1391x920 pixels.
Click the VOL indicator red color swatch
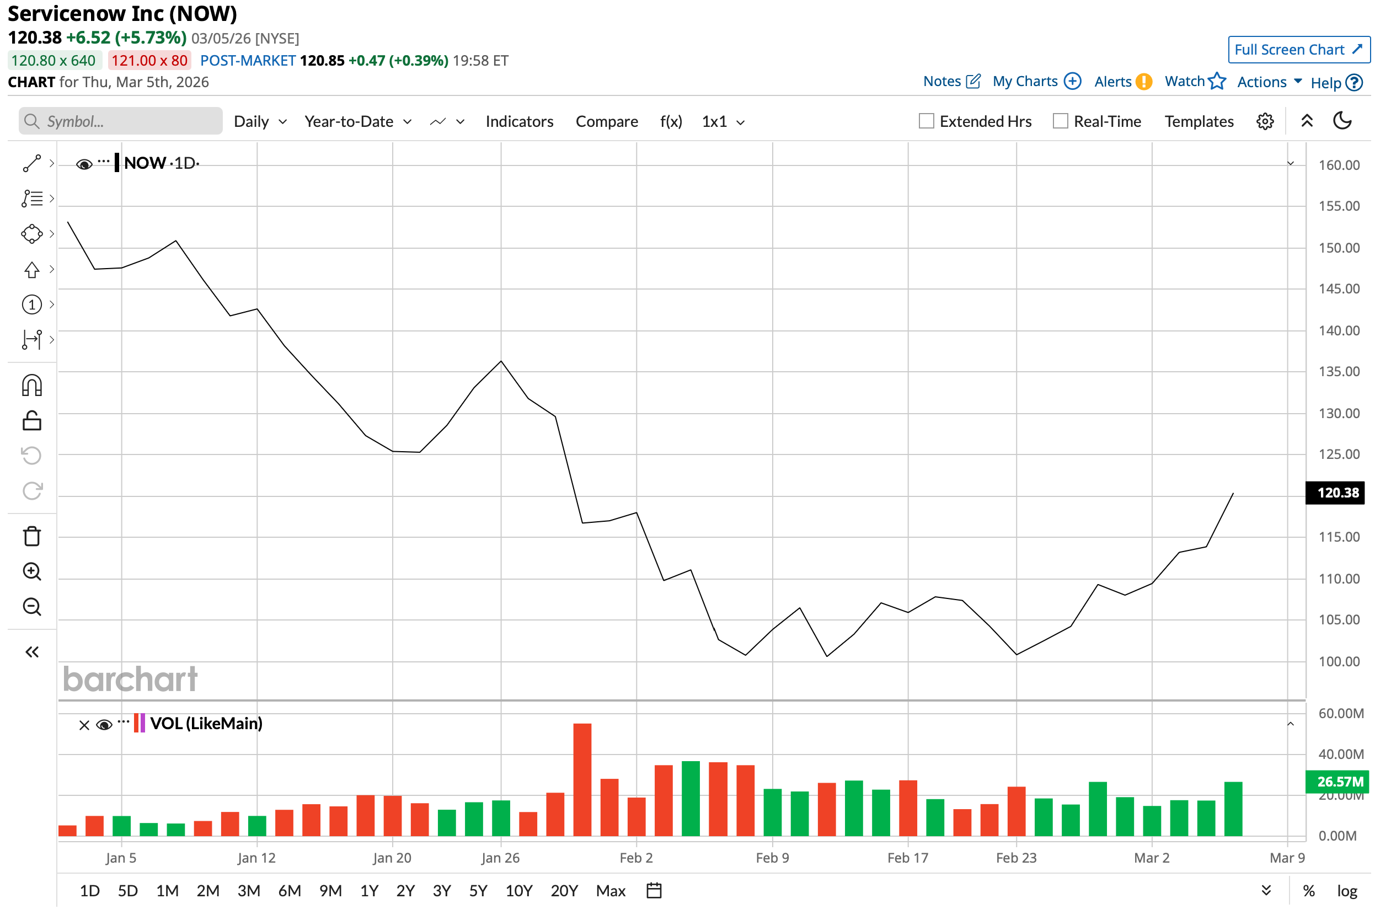click(x=136, y=723)
